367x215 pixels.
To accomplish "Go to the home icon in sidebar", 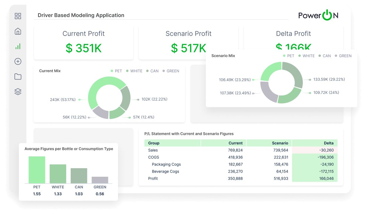I will click(x=18, y=31).
